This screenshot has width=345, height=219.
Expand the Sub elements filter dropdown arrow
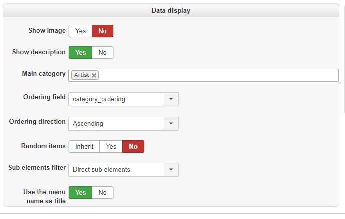(171, 170)
